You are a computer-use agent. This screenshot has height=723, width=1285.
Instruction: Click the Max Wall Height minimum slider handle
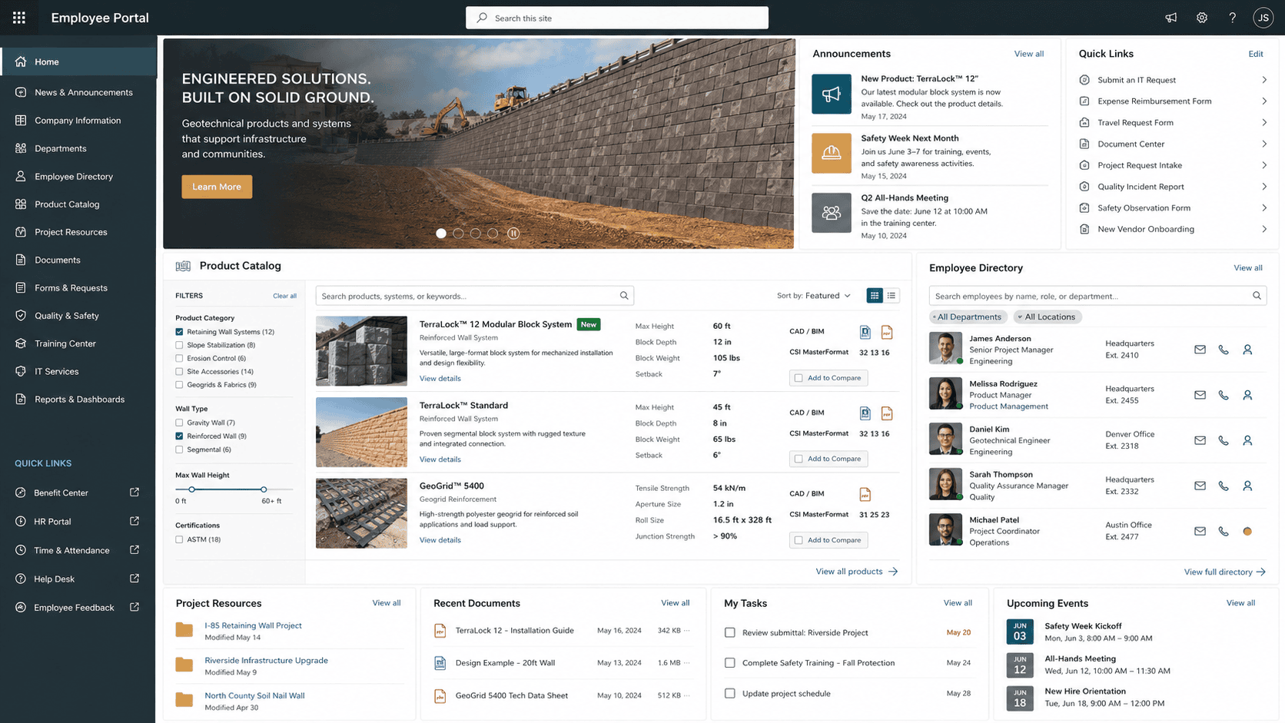[191, 489]
